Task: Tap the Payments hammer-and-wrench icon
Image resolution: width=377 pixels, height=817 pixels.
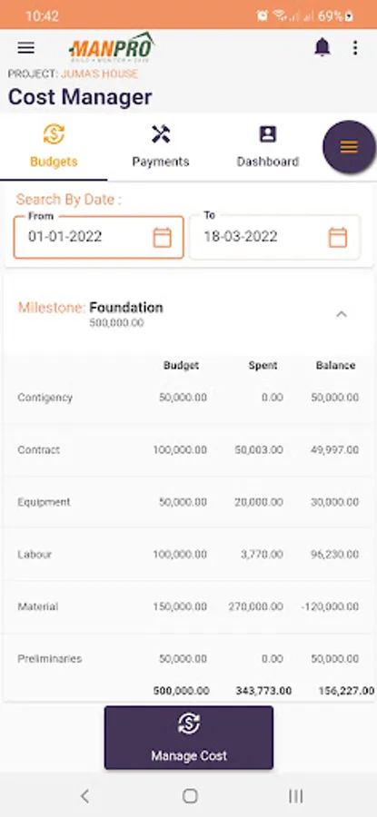Action: point(161,134)
